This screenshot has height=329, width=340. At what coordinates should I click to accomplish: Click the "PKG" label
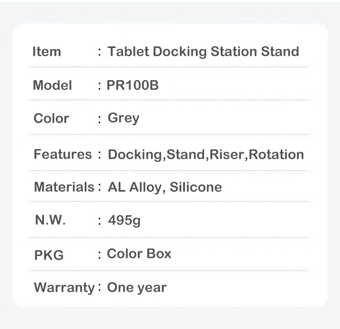point(49,255)
